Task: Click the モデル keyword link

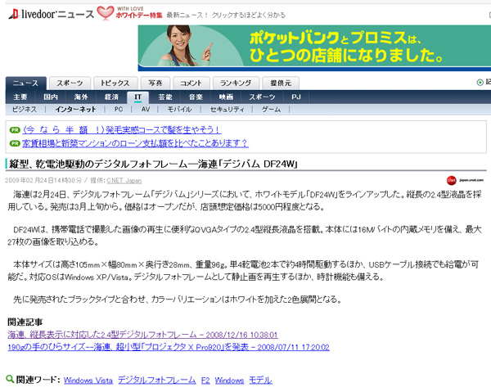Action: [260, 381]
